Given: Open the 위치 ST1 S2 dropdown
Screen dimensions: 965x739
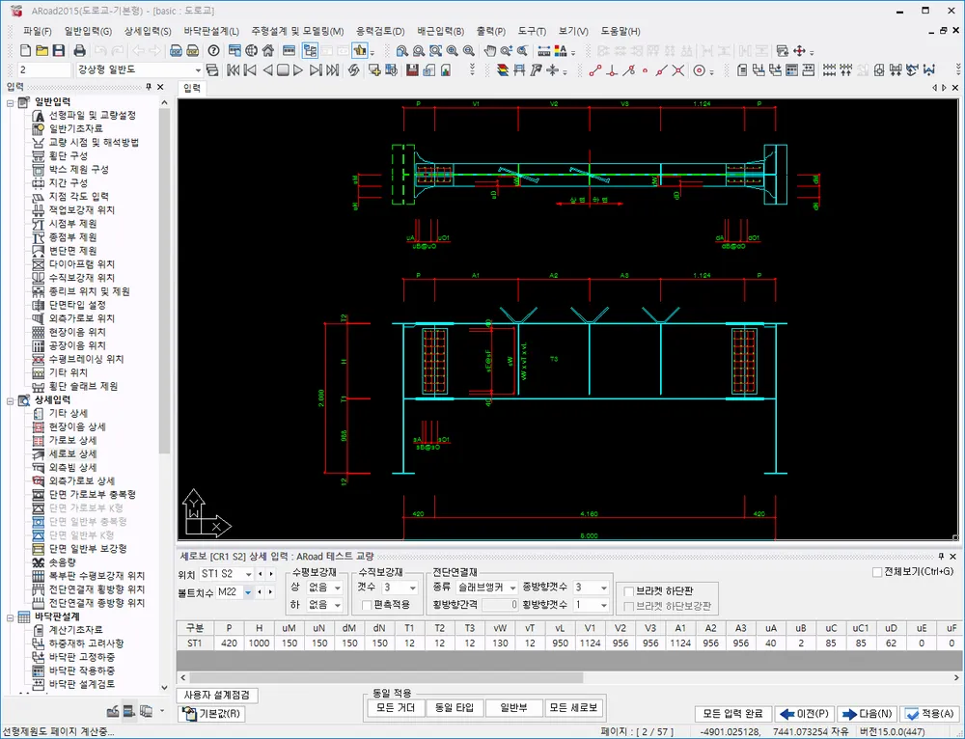Looking at the screenshot, I should 248,574.
